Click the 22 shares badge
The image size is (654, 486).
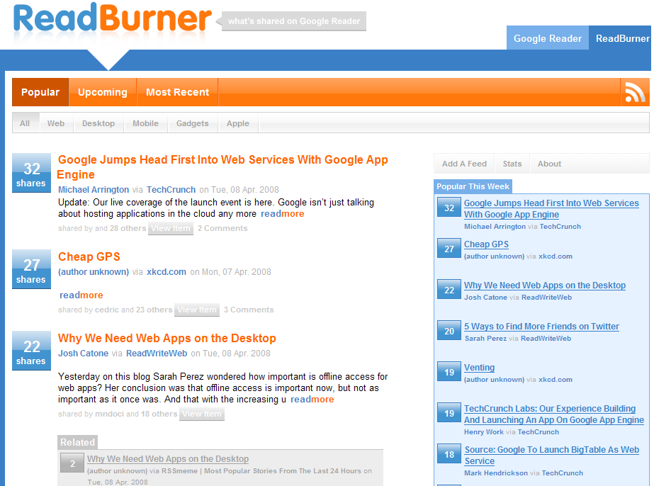pyautogui.click(x=31, y=351)
